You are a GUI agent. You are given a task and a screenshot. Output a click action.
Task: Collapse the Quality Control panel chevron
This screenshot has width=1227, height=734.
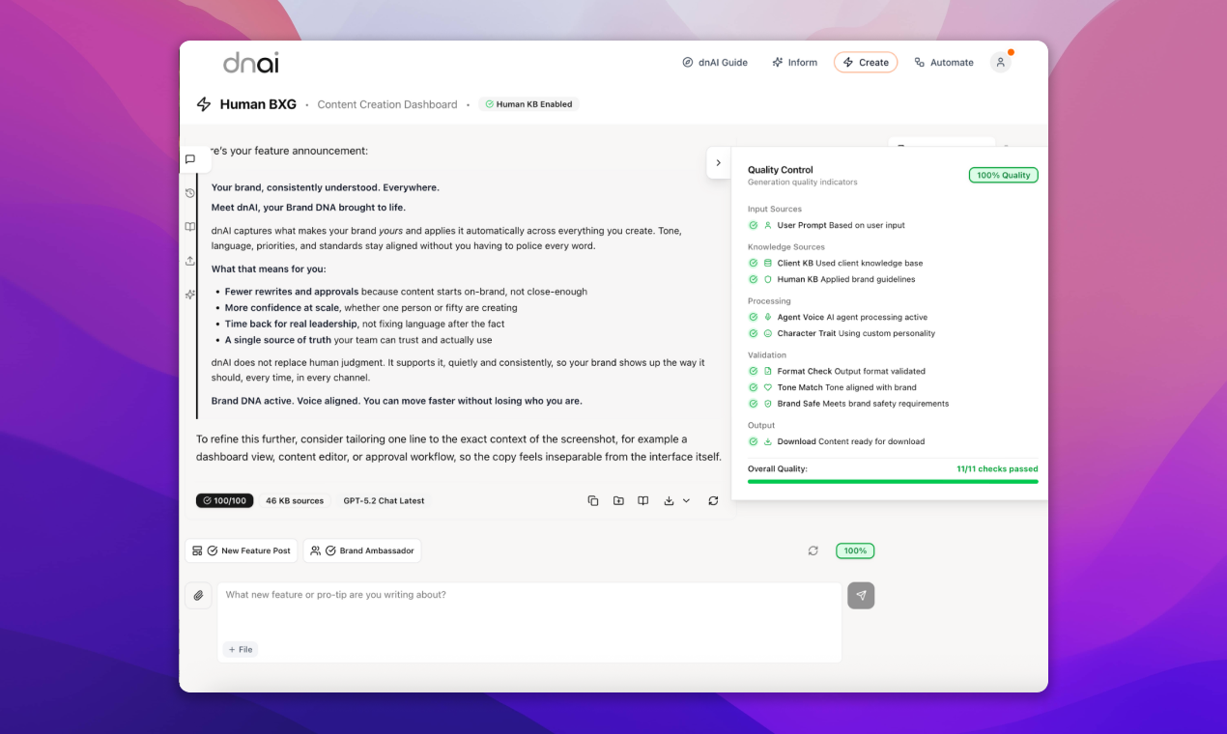(x=718, y=162)
